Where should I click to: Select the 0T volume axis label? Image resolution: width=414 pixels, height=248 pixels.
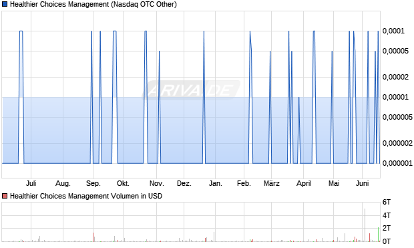click(387, 241)
